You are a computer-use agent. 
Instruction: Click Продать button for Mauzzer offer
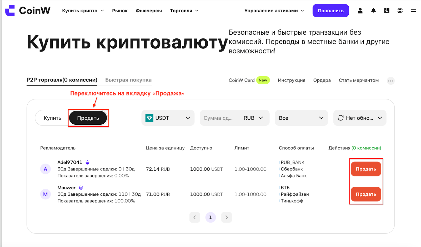coord(366,194)
